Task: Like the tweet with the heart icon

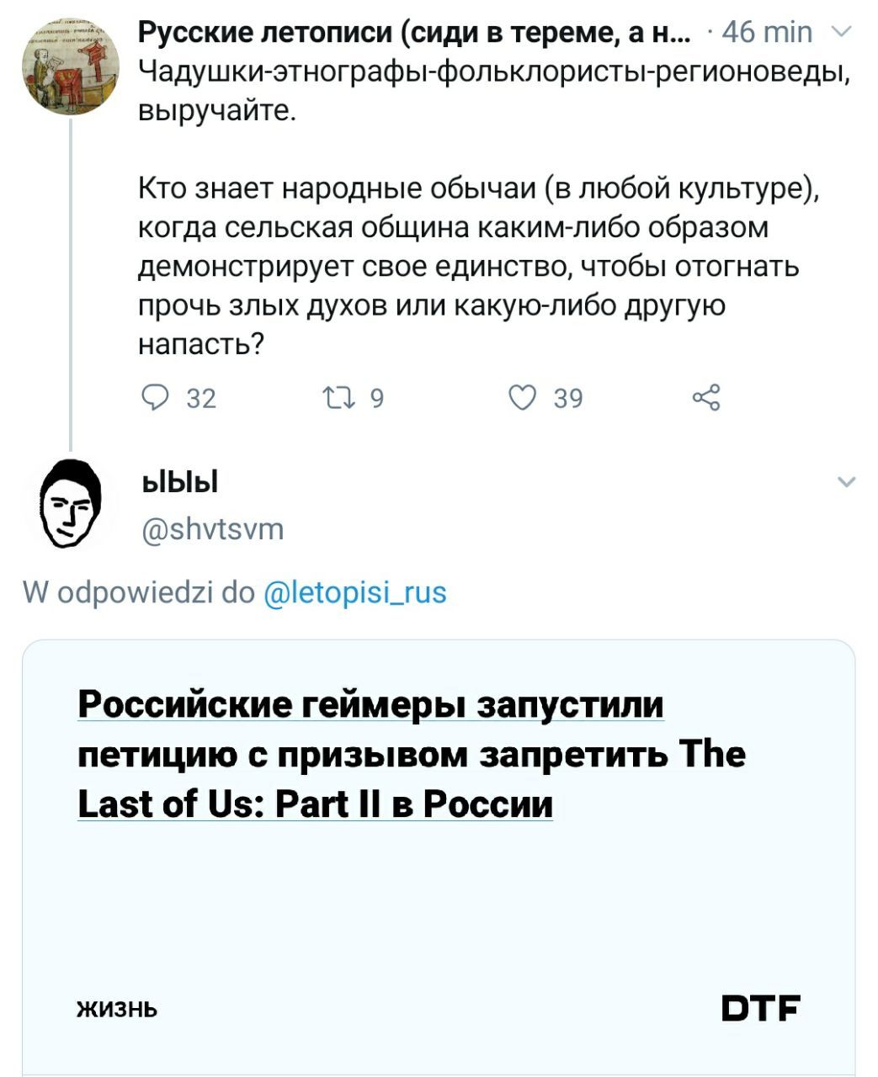Action: point(522,397)
